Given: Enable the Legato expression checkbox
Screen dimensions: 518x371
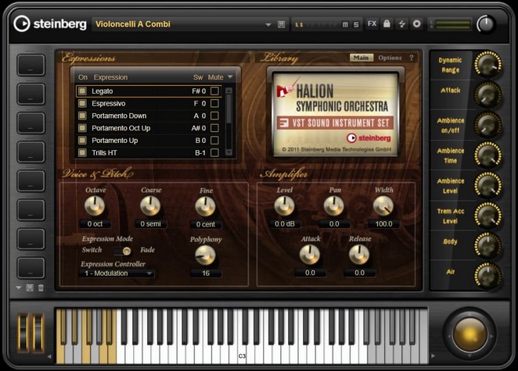Looking at the screenshot, I should coord(82,91).
